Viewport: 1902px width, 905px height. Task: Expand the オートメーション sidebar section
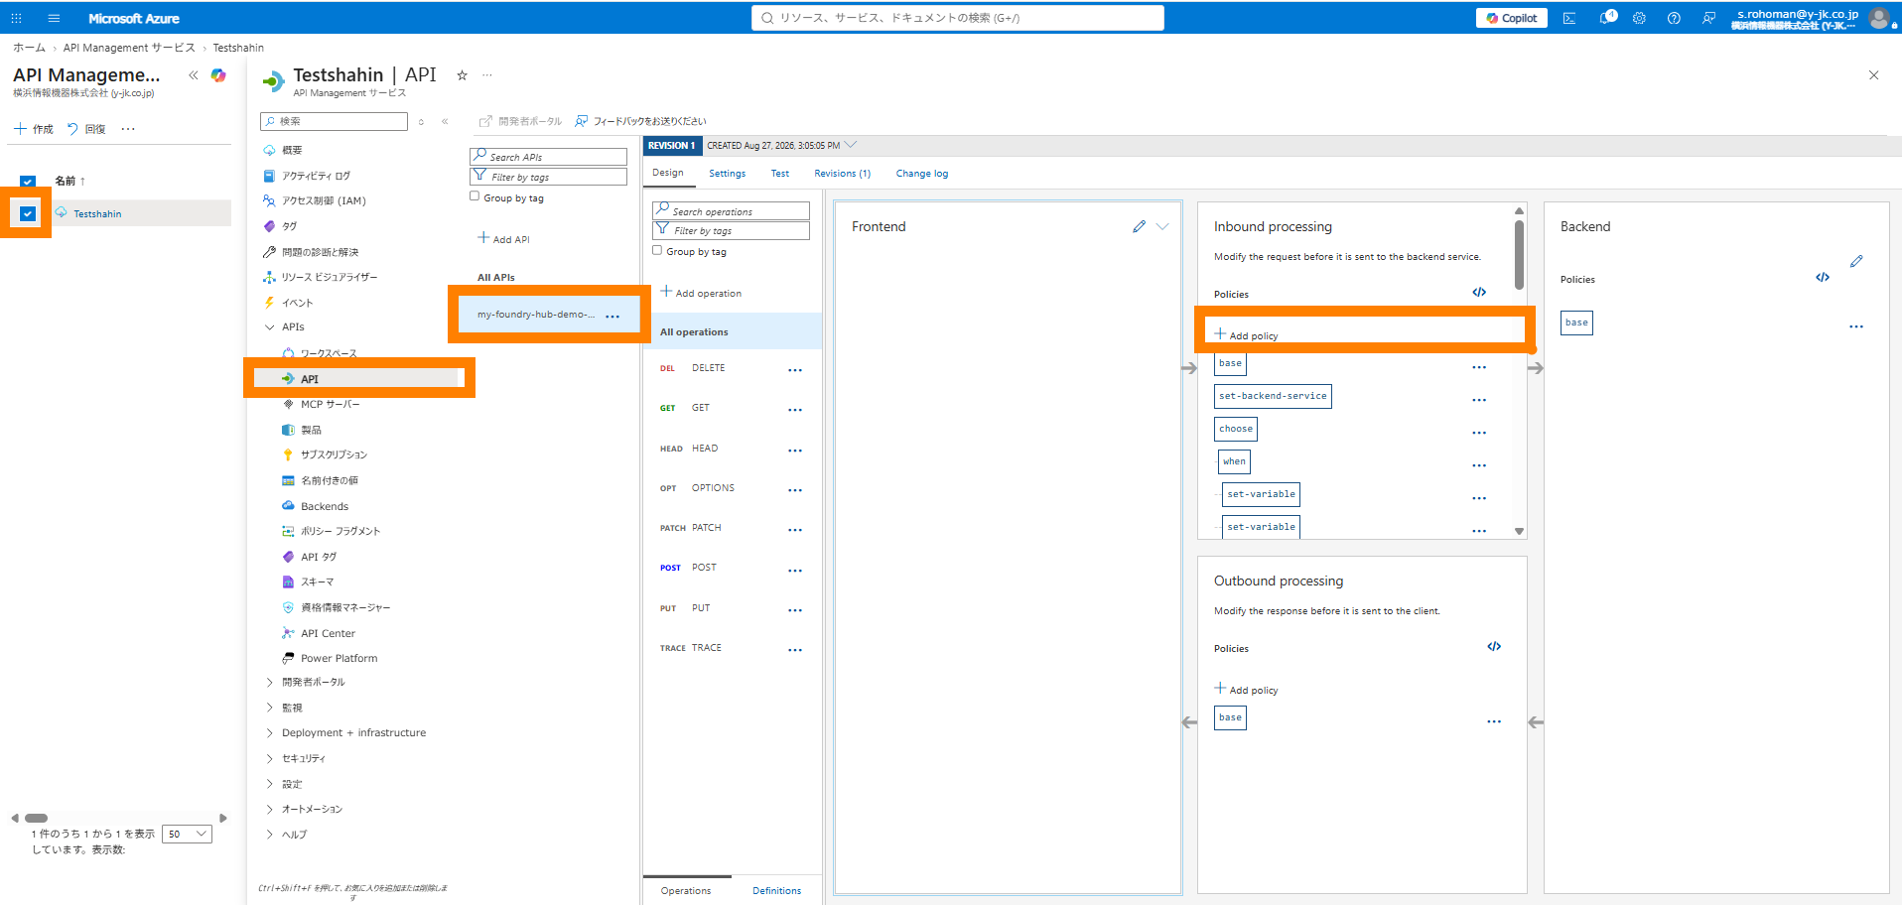tap(269, 809)
